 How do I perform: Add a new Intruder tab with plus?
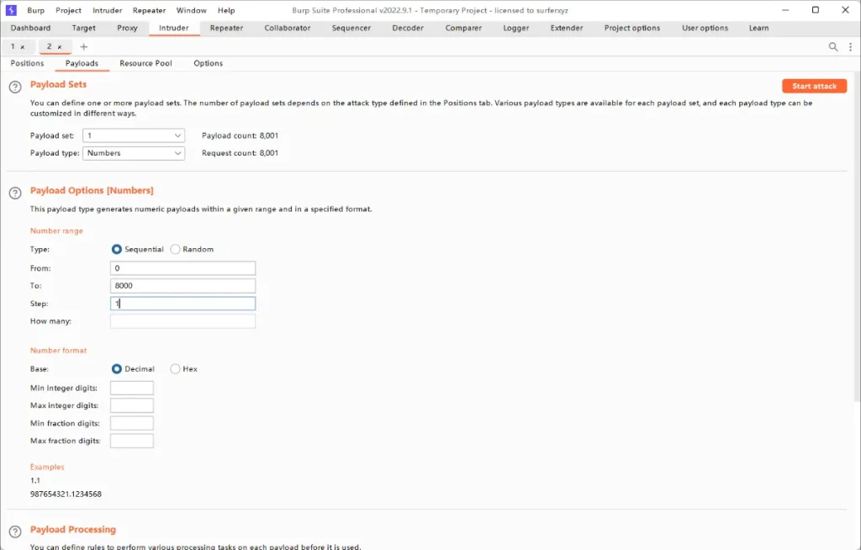coord(83,47)
